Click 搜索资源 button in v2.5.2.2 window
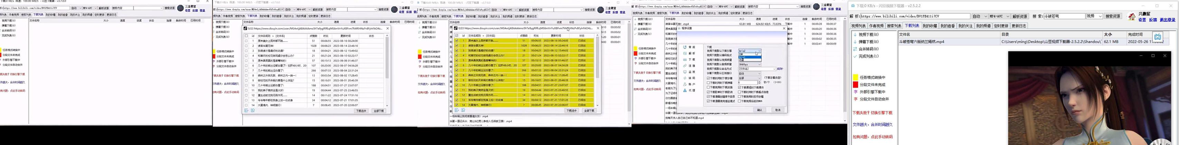Image resolution: width=1179 pixels, height=145 pixels. 1113,16
